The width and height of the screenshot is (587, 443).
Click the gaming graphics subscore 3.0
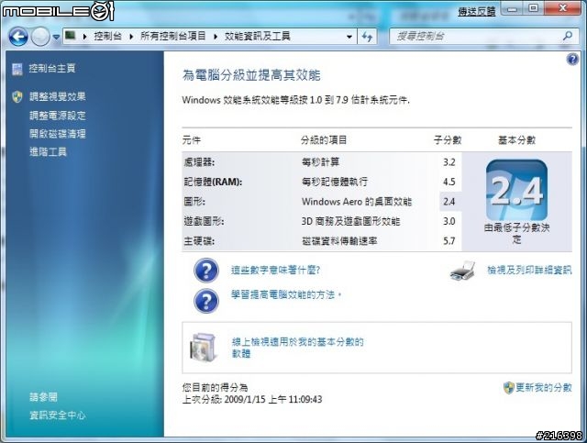coord(449,221)
